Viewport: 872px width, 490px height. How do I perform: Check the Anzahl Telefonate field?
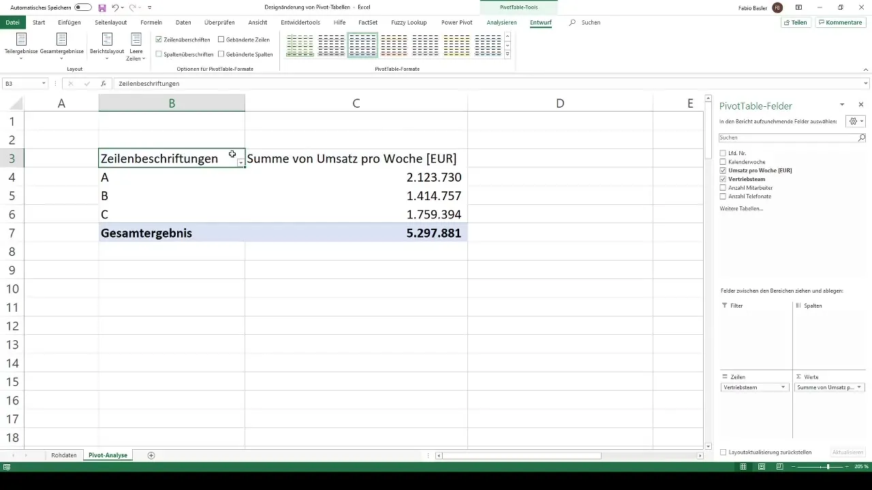click(x=723, y=196)
